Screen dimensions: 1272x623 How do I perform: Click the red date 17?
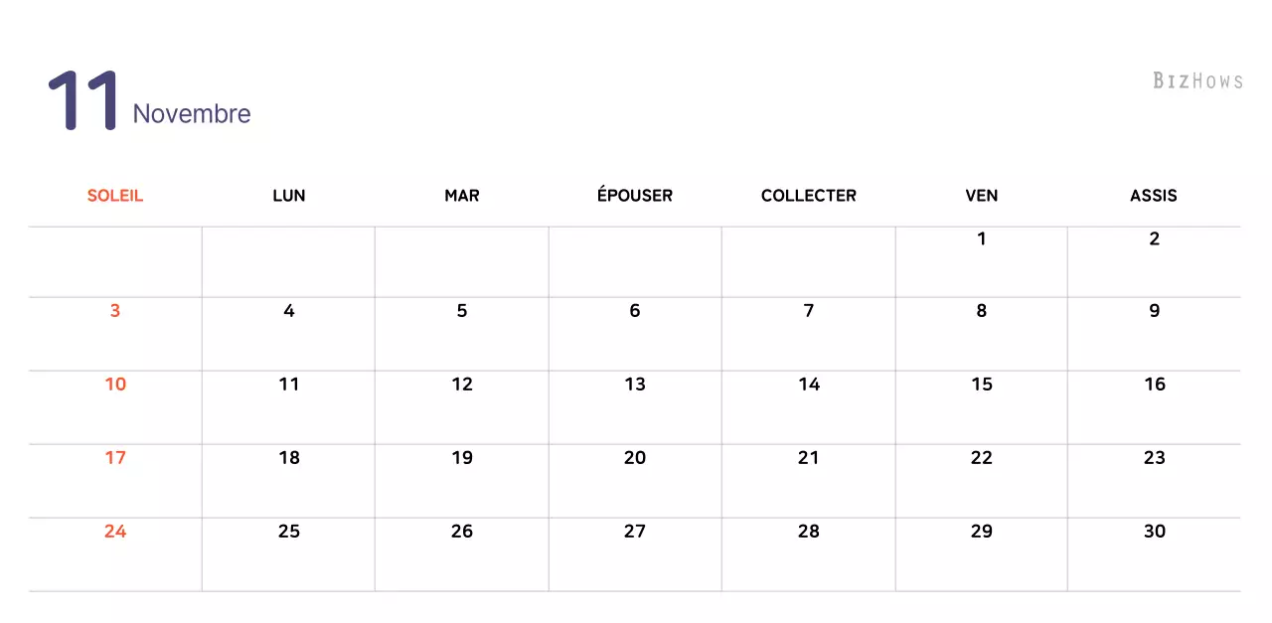click(x=115, y=458)
